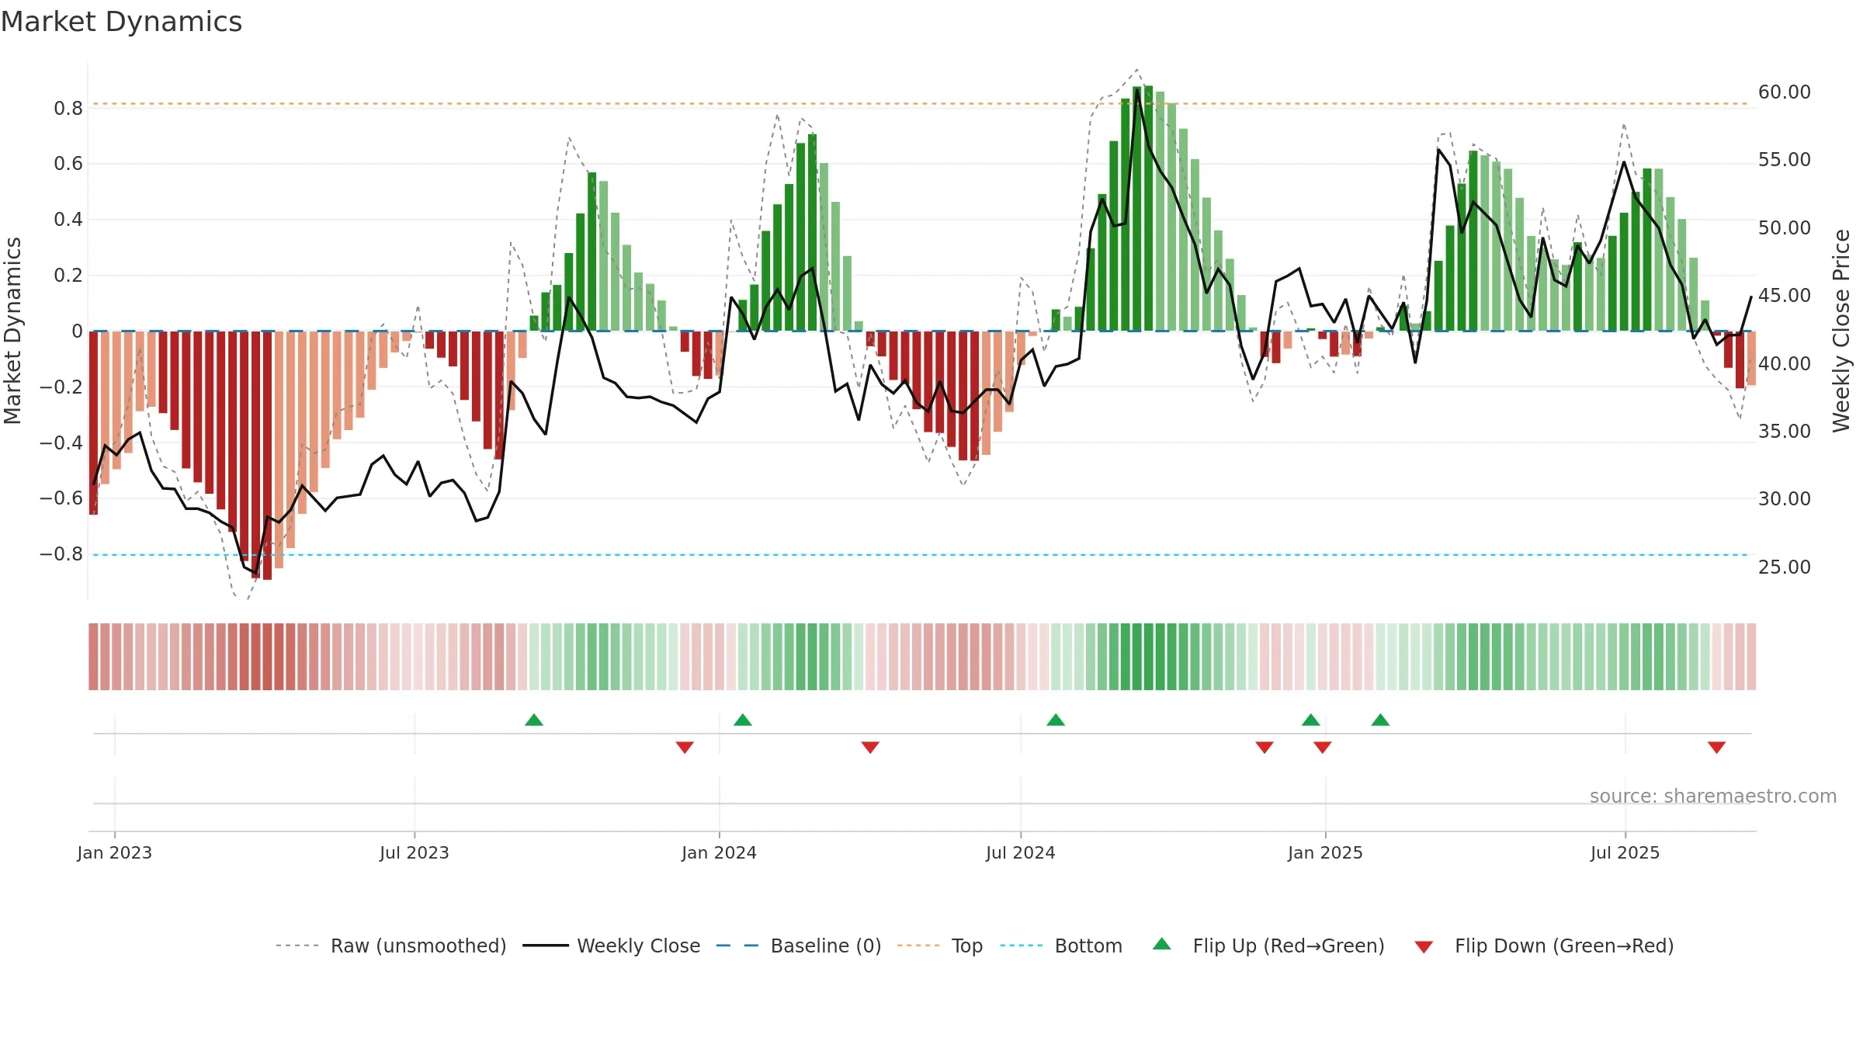Viewport: 1863px width, 1048px height.
Task: Click the red flip-down marker in spring 2024
Action: 870,748
